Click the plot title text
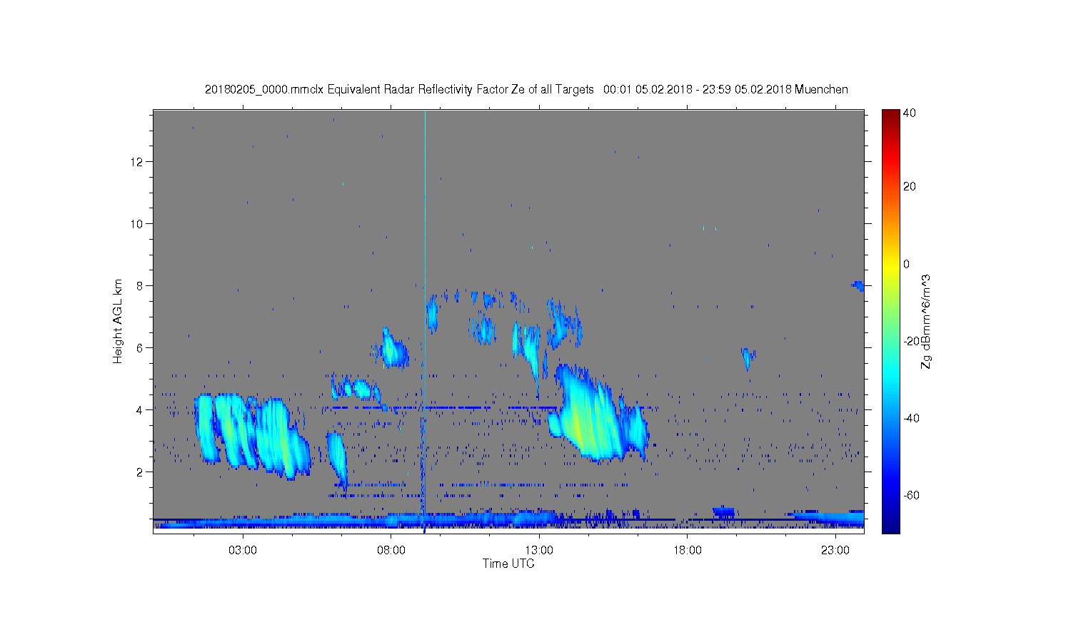The width and height of the screenshot is (1071, 642). (526, 89)
